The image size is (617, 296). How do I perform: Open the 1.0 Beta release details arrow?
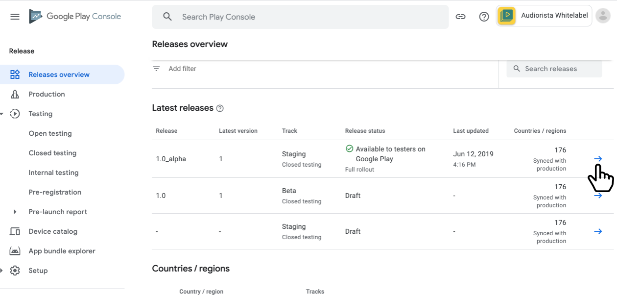[598, 196]
